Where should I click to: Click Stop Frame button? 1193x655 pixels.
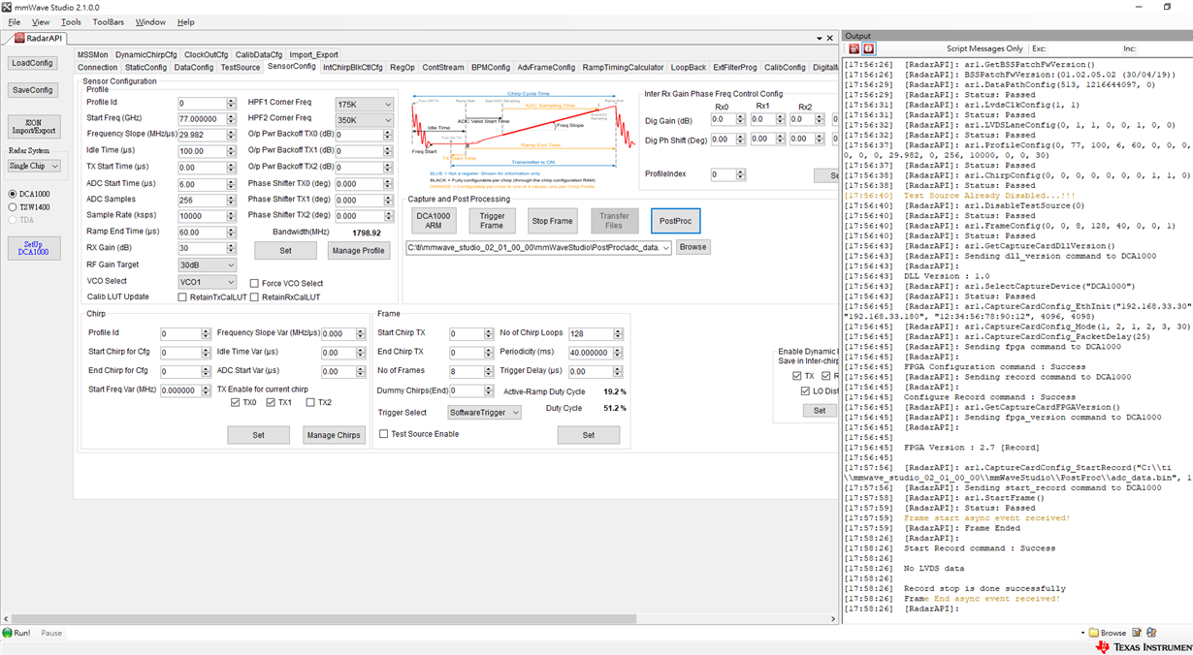tap(552, 221)
